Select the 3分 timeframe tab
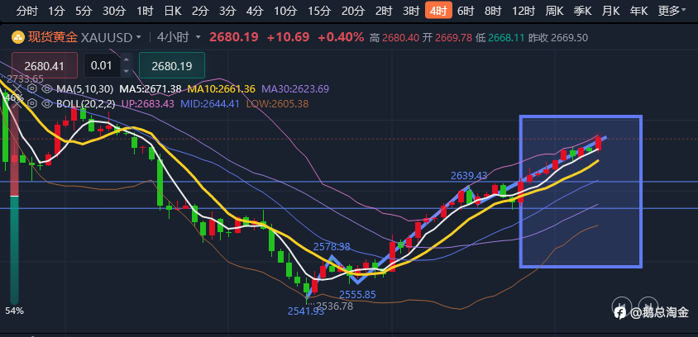This screenshot has width=698, height=337. (x=227, y=11)
